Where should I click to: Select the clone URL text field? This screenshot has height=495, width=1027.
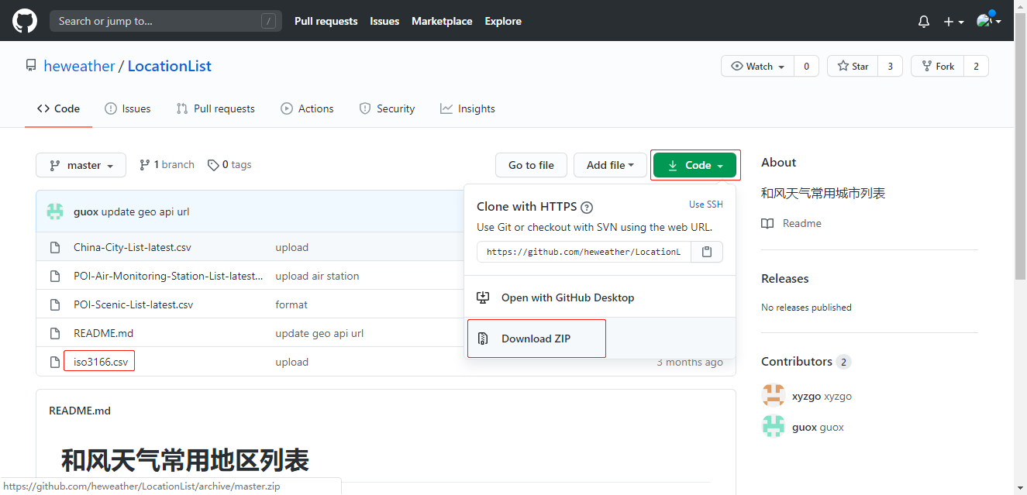point(584,252)
